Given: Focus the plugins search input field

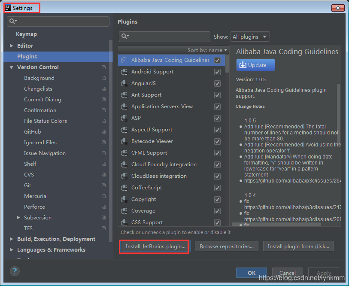Looking at the screenshot, I should 164,37.
